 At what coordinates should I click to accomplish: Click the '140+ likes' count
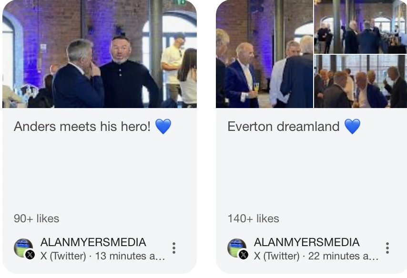coord(254,218)
